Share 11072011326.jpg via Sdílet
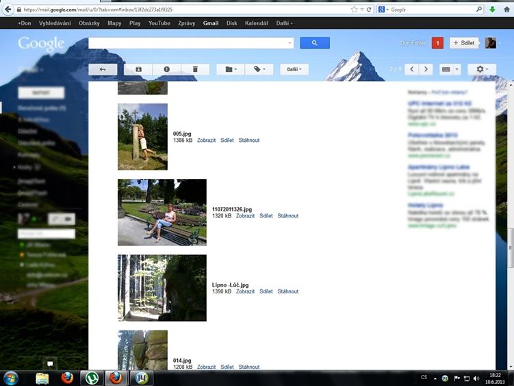This screenshot has height=386, width=514. [x=266, y=216]
